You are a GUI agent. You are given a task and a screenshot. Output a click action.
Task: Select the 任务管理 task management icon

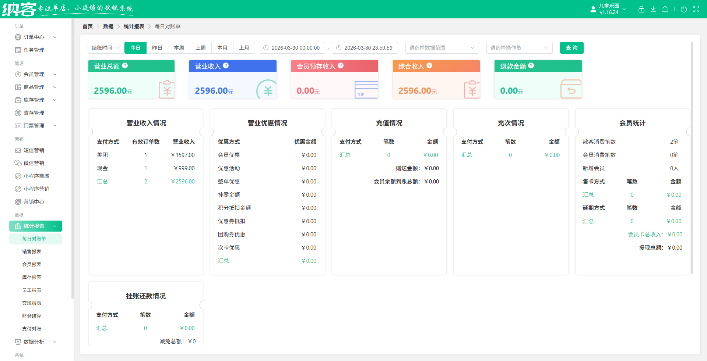click(x=18, y=50)
